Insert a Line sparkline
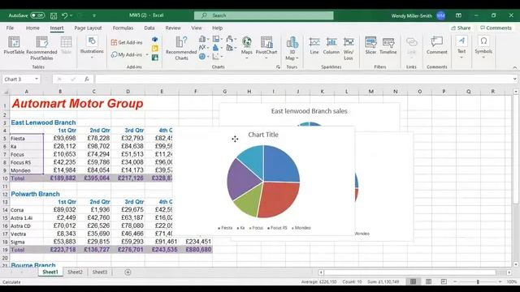520x292 pixels. pos(314,45)
